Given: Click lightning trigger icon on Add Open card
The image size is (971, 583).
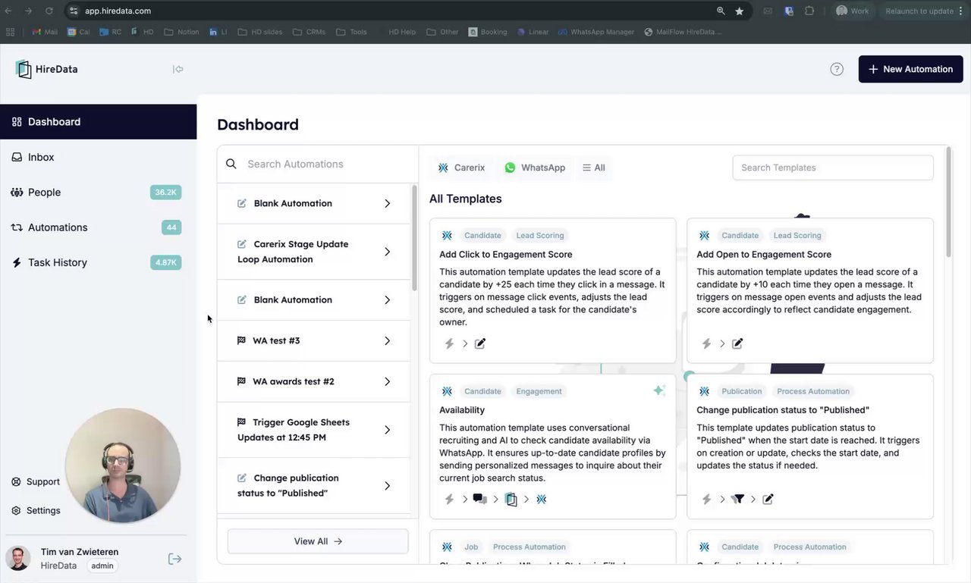Looking at the screenshot, I should (706, 343).
